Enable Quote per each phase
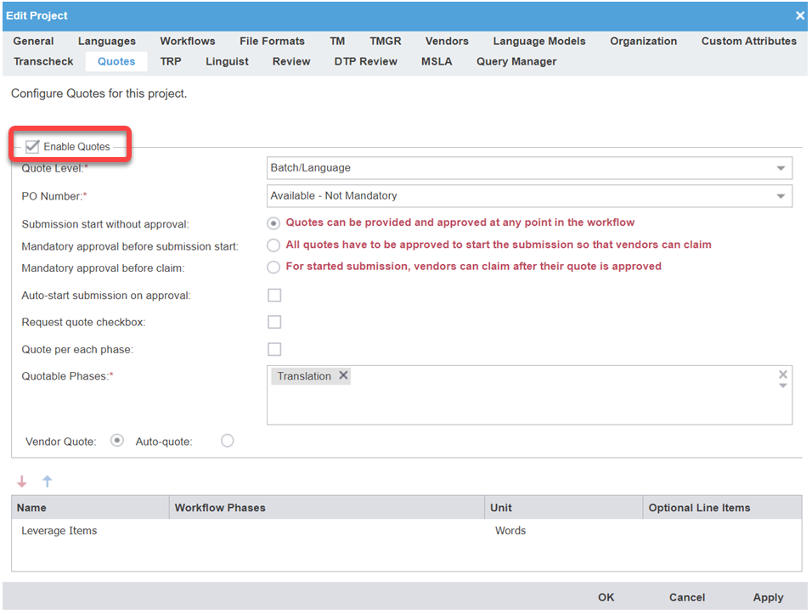Screen dimensions: 812x614 (274, 350)
